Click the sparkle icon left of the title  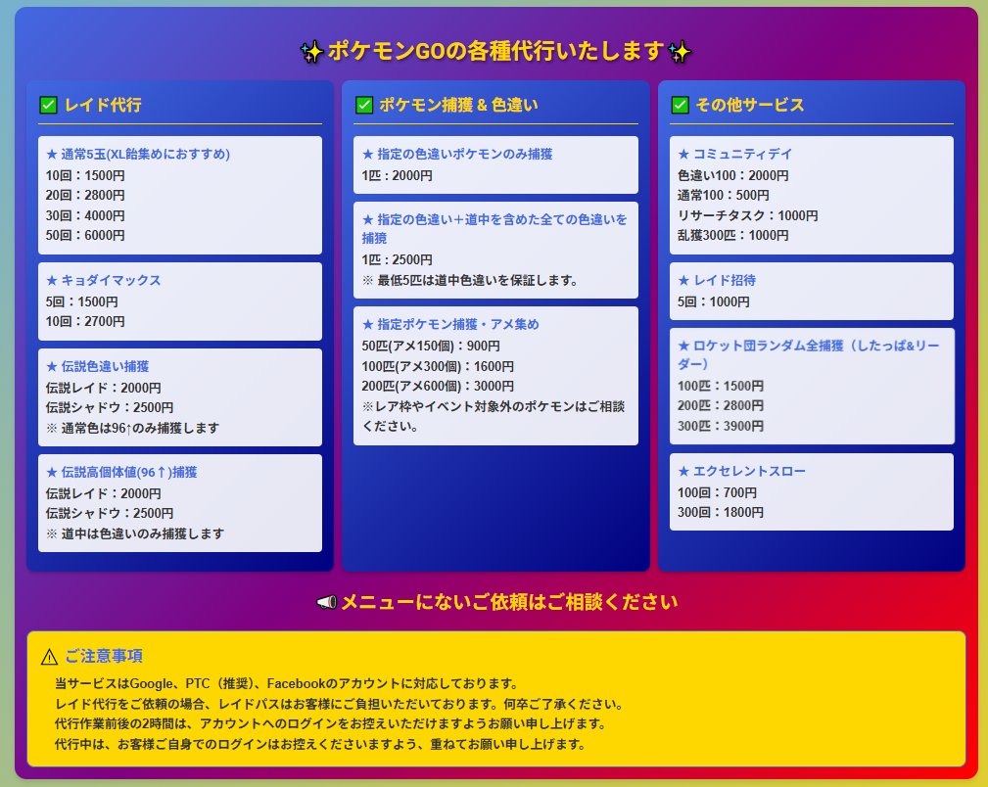(x=312, y=52)
